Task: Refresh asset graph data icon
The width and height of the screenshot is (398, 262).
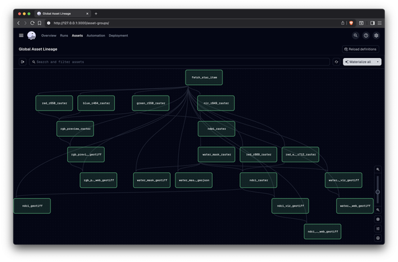Action: (x=336, y=62)
